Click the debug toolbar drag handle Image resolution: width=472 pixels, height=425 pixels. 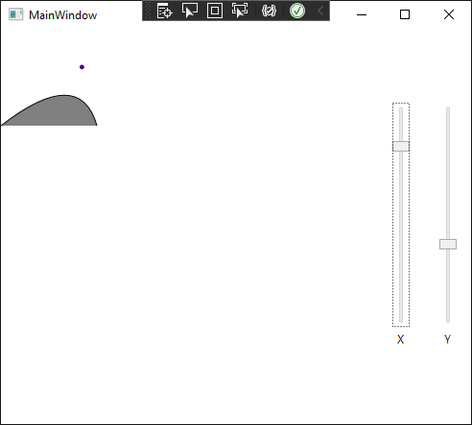148,11
